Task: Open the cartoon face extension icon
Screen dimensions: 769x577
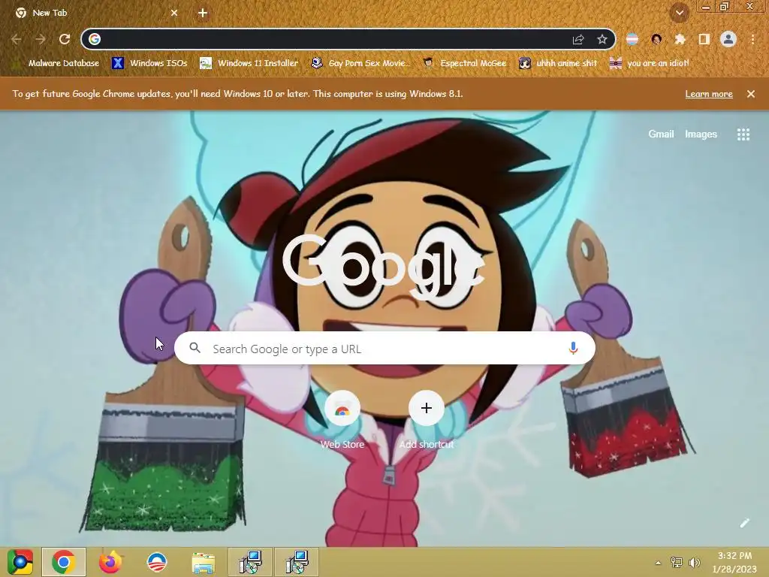Action: coord(656,39)
